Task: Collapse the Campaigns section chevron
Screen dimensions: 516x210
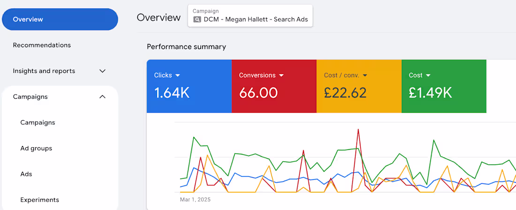Action: tap(102, 97)
